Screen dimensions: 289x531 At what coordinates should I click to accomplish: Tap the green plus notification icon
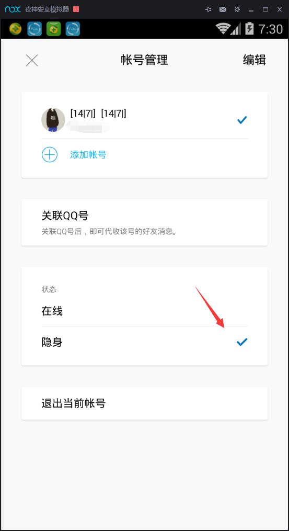tap(53, 29)
